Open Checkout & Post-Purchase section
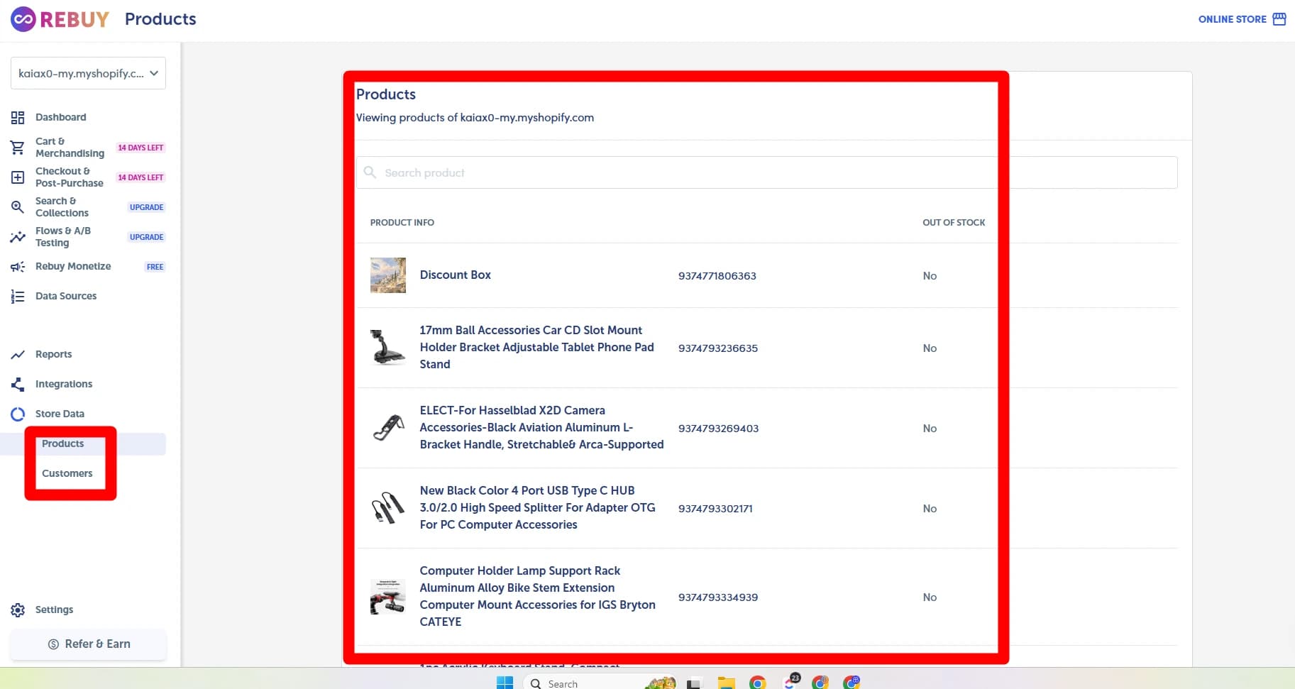 [70, 177]
